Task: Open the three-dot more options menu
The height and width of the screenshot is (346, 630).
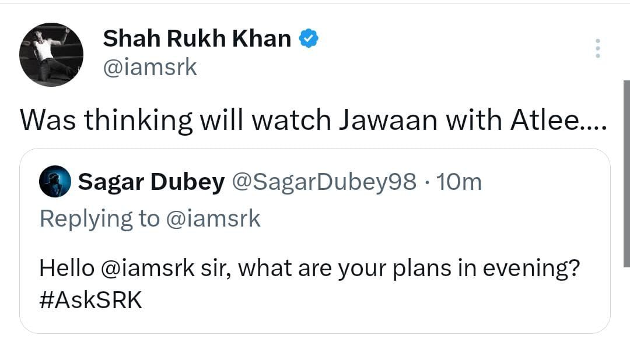Action: (x=597, y=48)
